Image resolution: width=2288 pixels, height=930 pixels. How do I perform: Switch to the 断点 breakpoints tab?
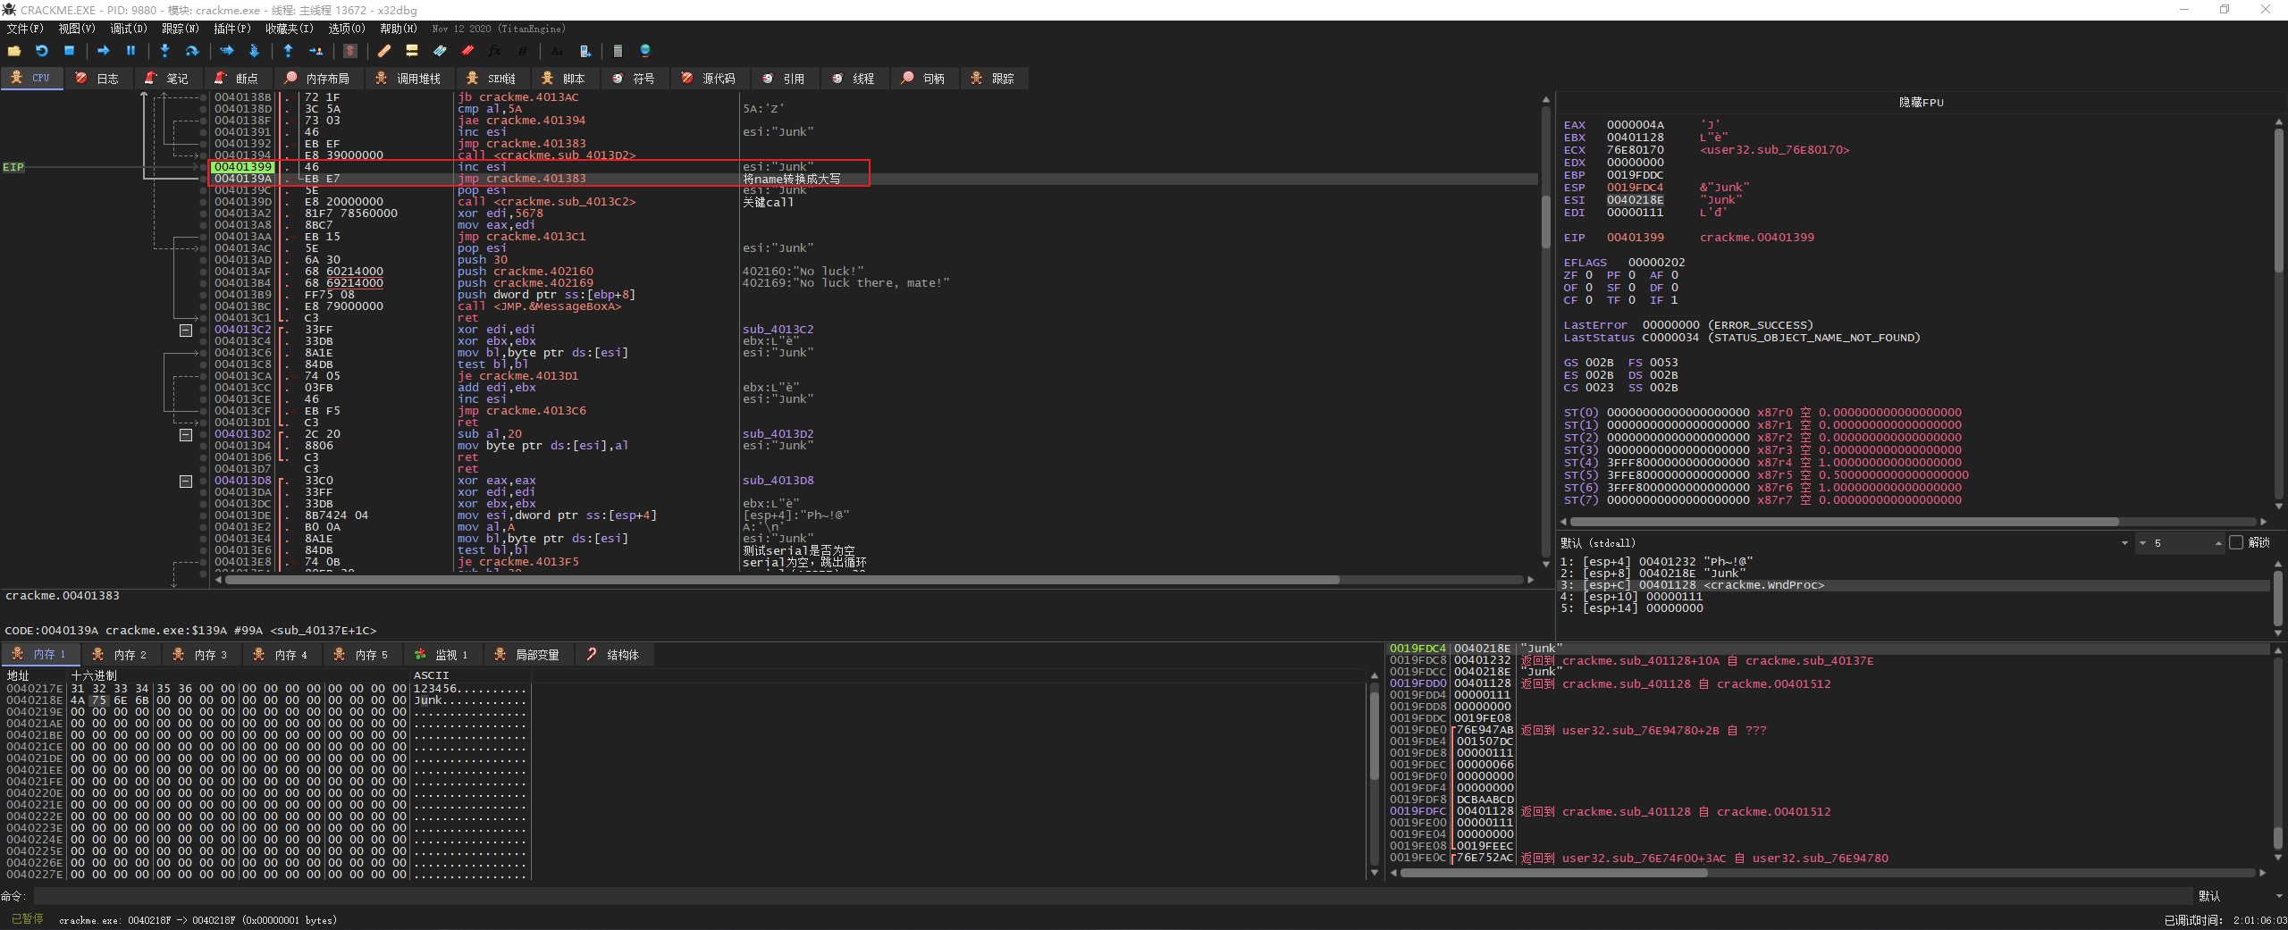click(x=237, y=79)
